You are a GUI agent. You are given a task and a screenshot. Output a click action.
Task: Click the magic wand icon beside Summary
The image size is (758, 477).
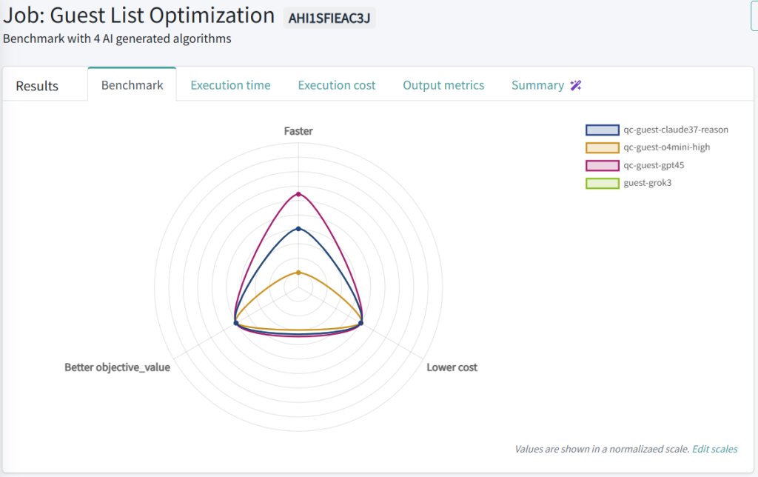click(x=576, y=85)
